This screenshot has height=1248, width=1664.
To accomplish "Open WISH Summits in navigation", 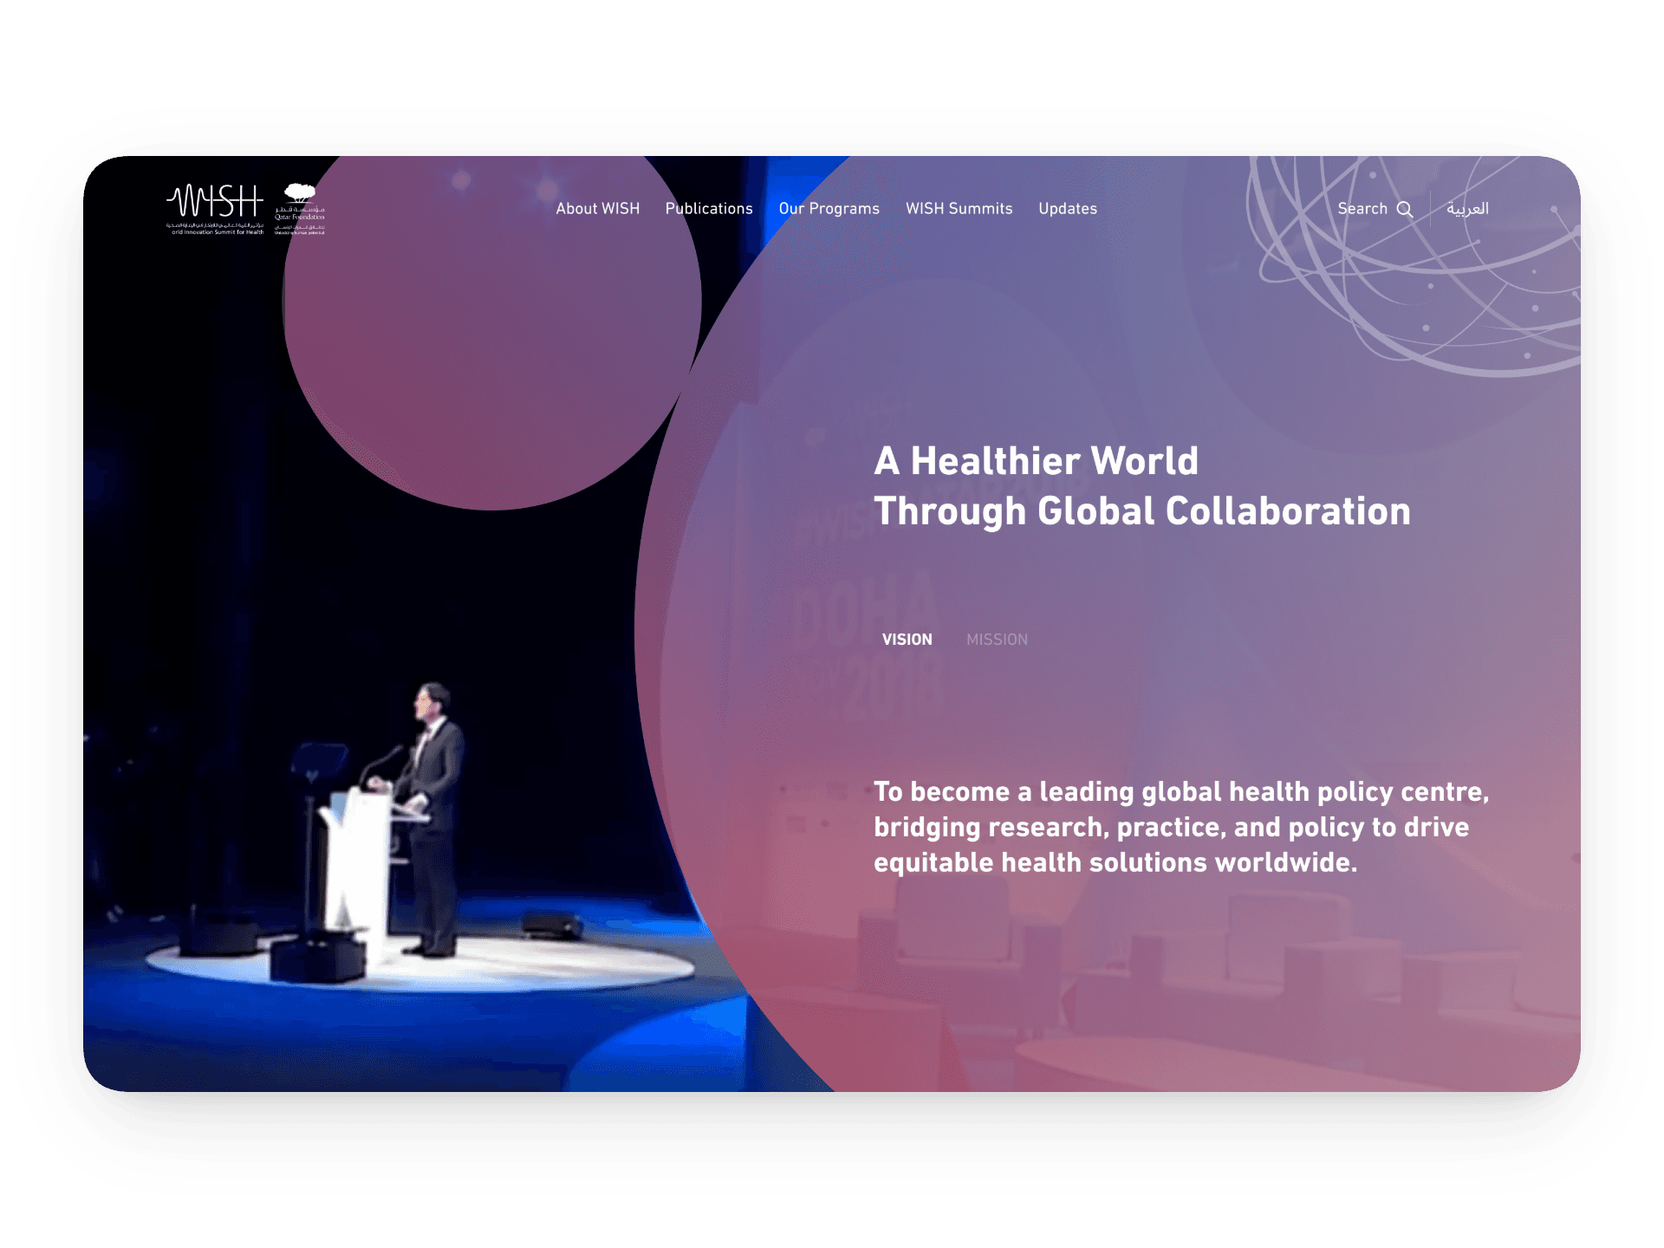I will (x=959, y=209).
